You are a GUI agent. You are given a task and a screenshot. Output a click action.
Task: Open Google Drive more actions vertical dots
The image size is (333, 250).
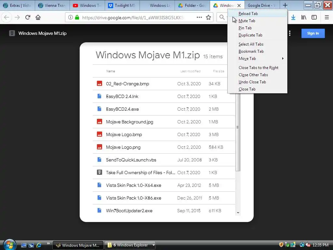click(290, 33)
